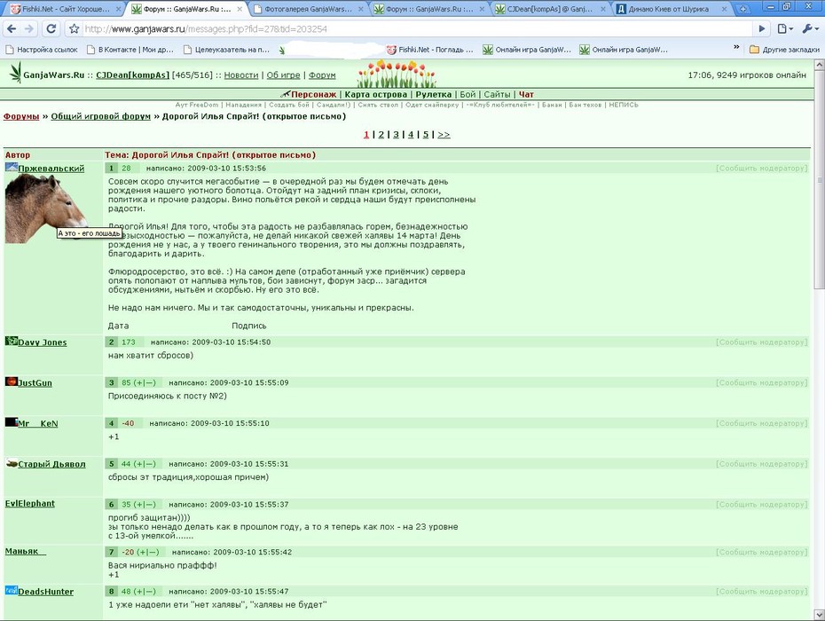Click the syndicate icon beside Davy Jones
Image resolution: width=825 pixels, height=621 pixels.
(x=11, y=341)
